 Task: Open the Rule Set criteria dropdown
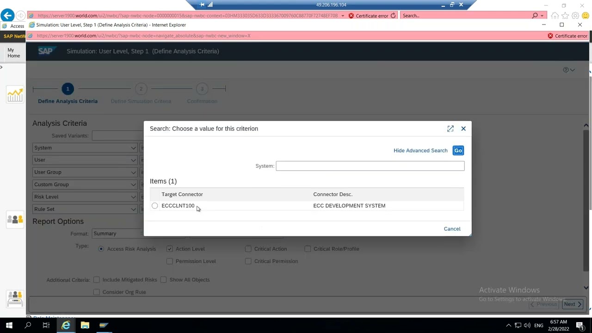point(85,209)
